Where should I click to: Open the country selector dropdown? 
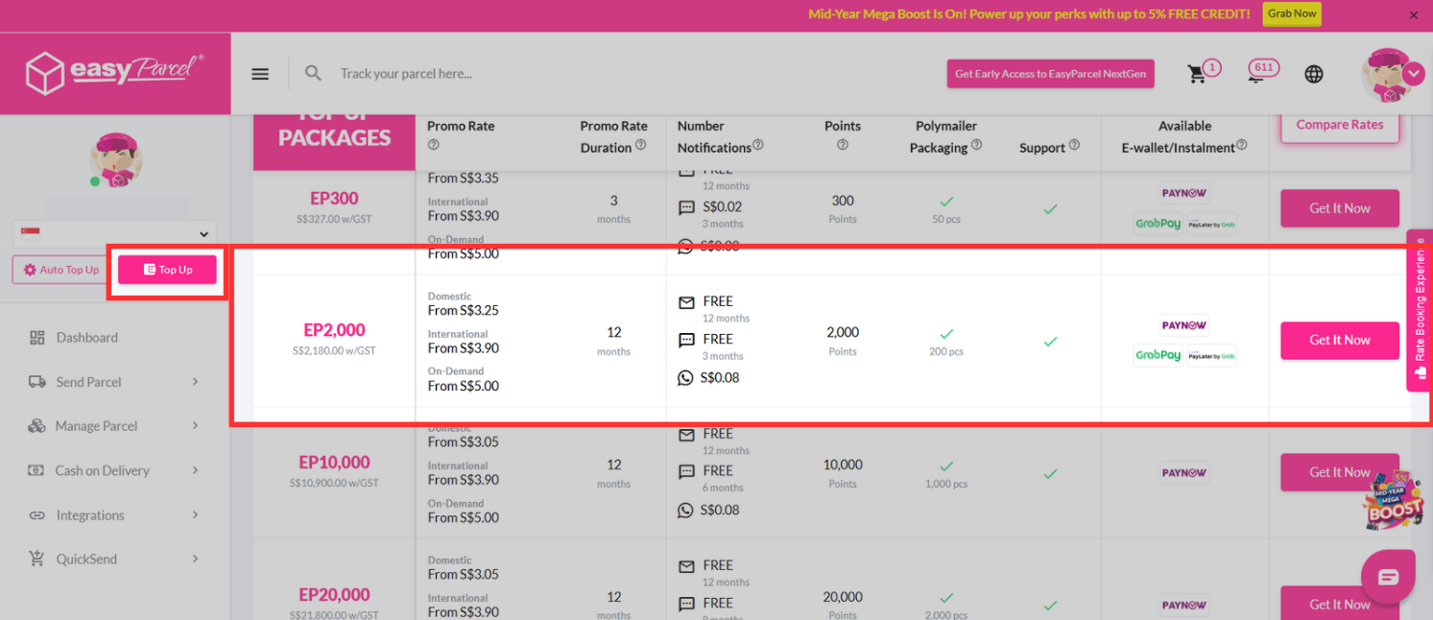click(114, 233)
